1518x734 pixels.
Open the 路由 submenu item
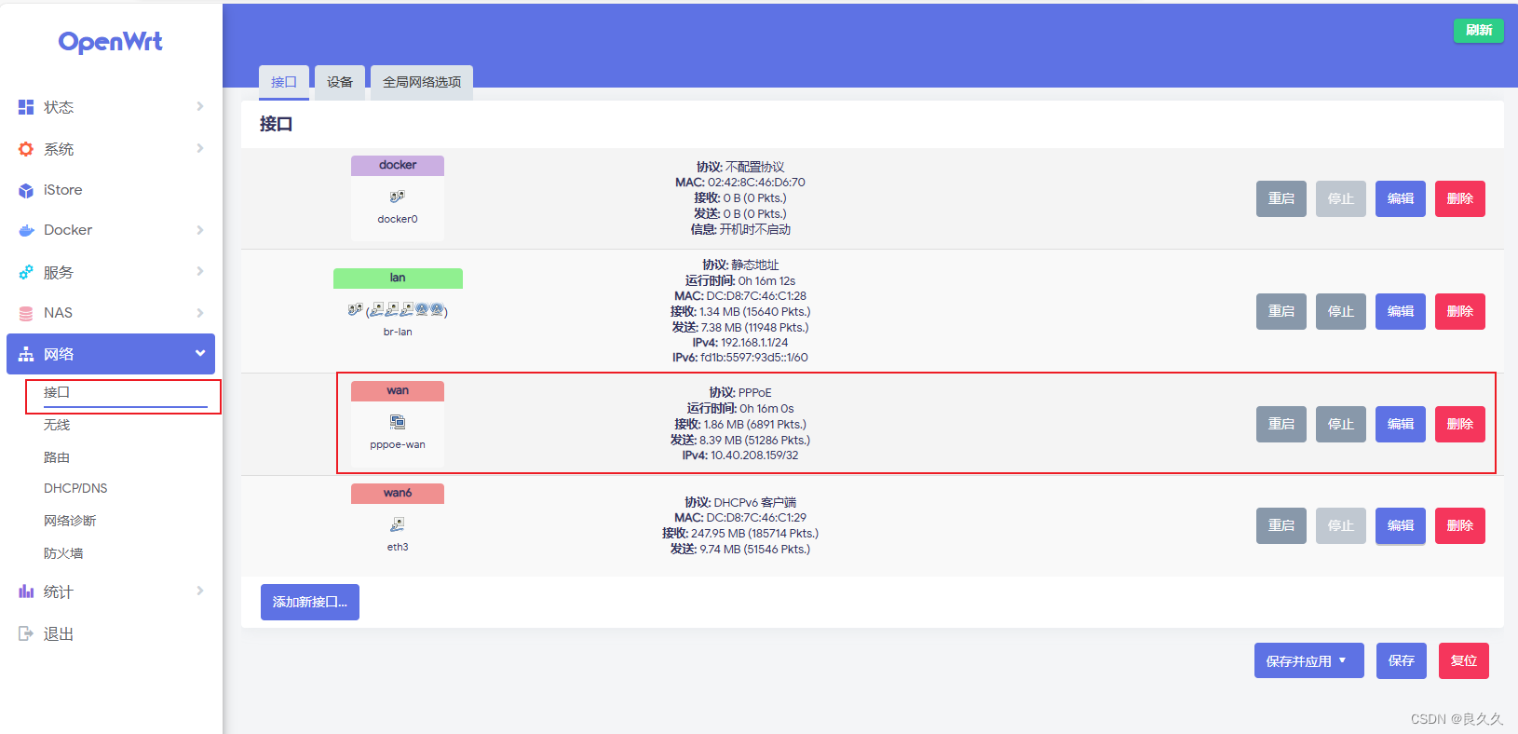[57, 457]
